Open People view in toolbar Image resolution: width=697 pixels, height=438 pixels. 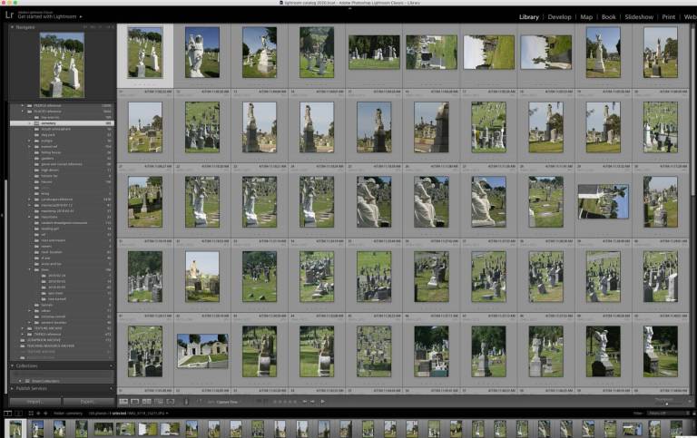[x=171, y=401]
